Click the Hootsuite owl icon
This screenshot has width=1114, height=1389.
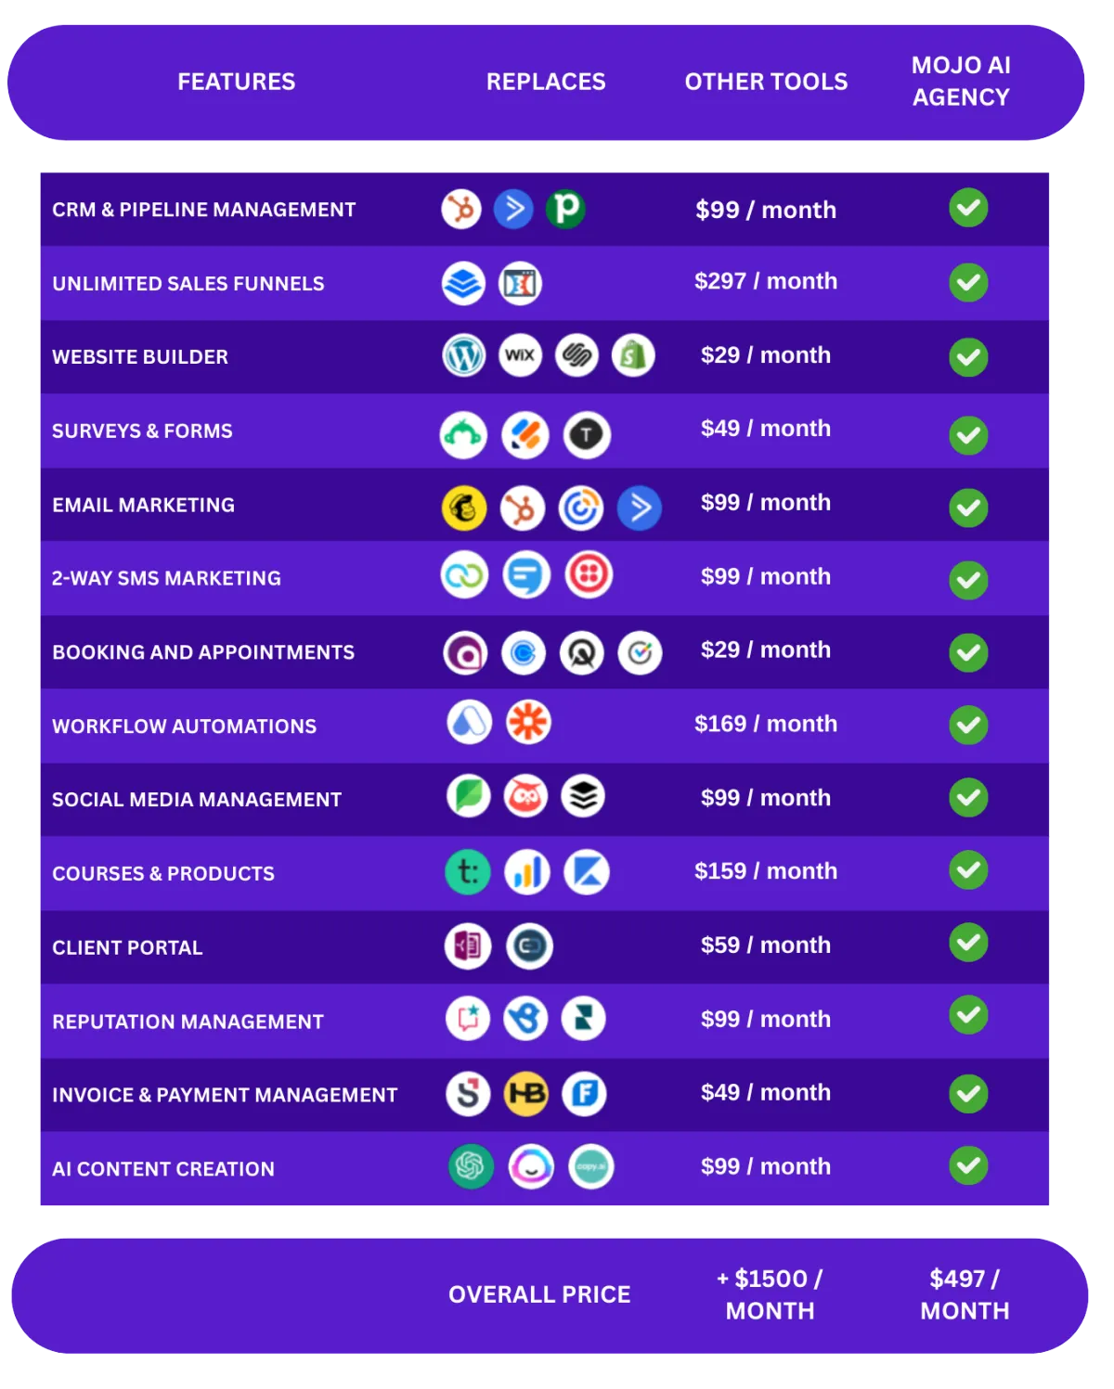click(525, 796)
